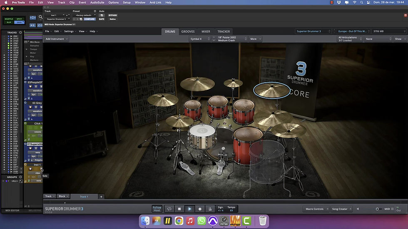Screen dimensions: 408x229
Task: Stop playback in Superior Drummer transport
Action: coord(179,209)
